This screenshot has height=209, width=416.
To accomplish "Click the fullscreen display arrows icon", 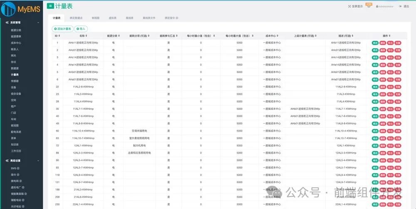I will (350, 6).
